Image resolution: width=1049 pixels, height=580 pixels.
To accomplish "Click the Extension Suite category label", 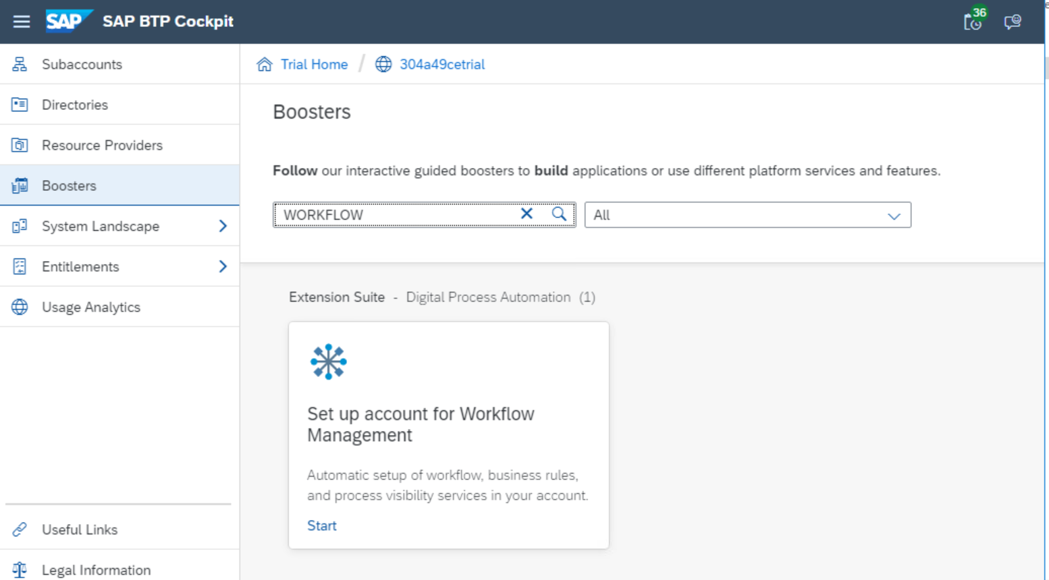I will tap(337, 297).
